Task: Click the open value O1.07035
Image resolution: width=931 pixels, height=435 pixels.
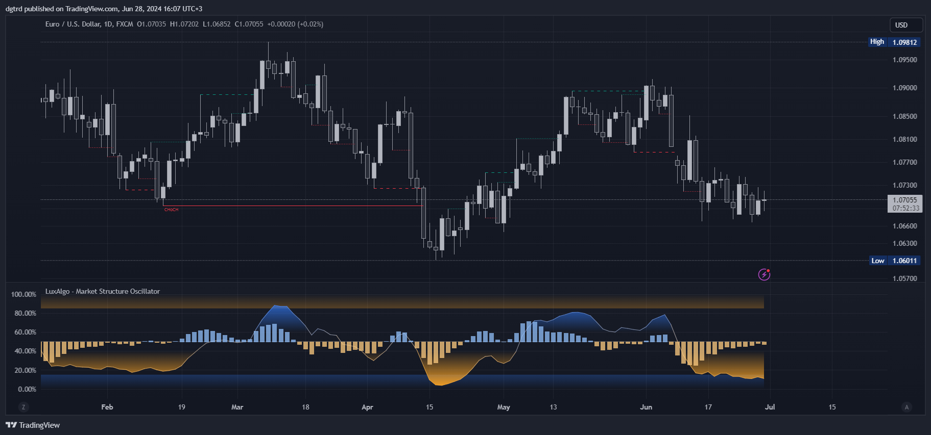Action: (152, 24)
